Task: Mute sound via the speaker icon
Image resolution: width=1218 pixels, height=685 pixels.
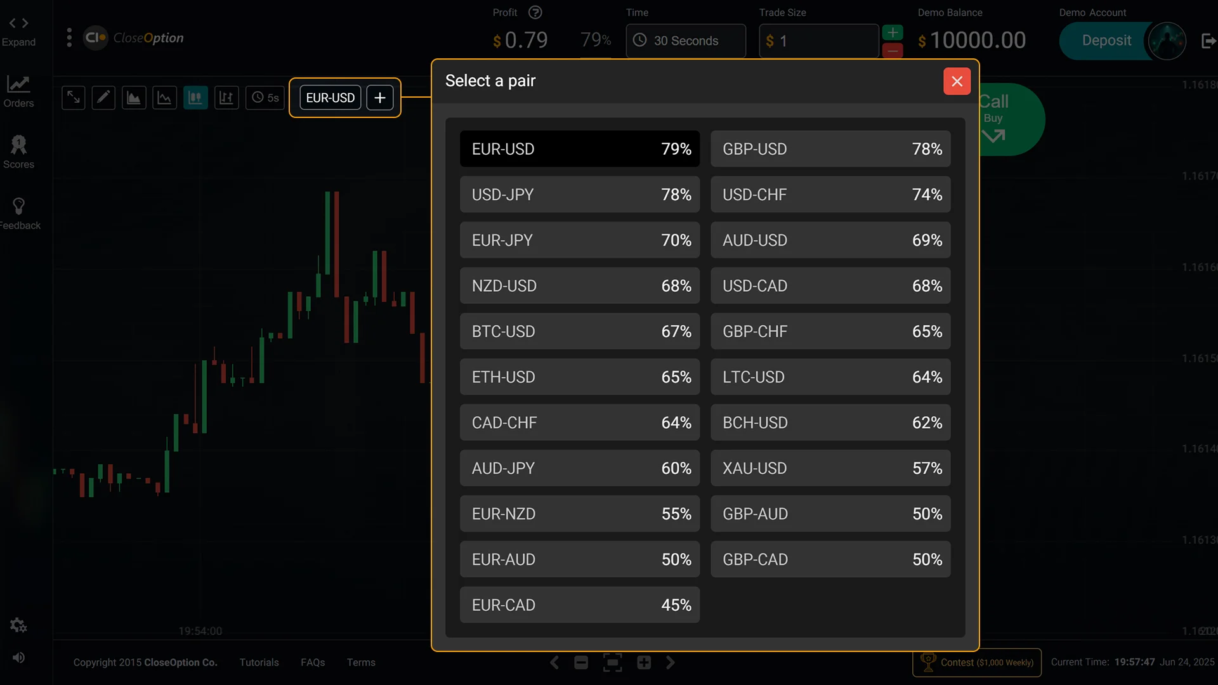Action: (x=18, y=657)
